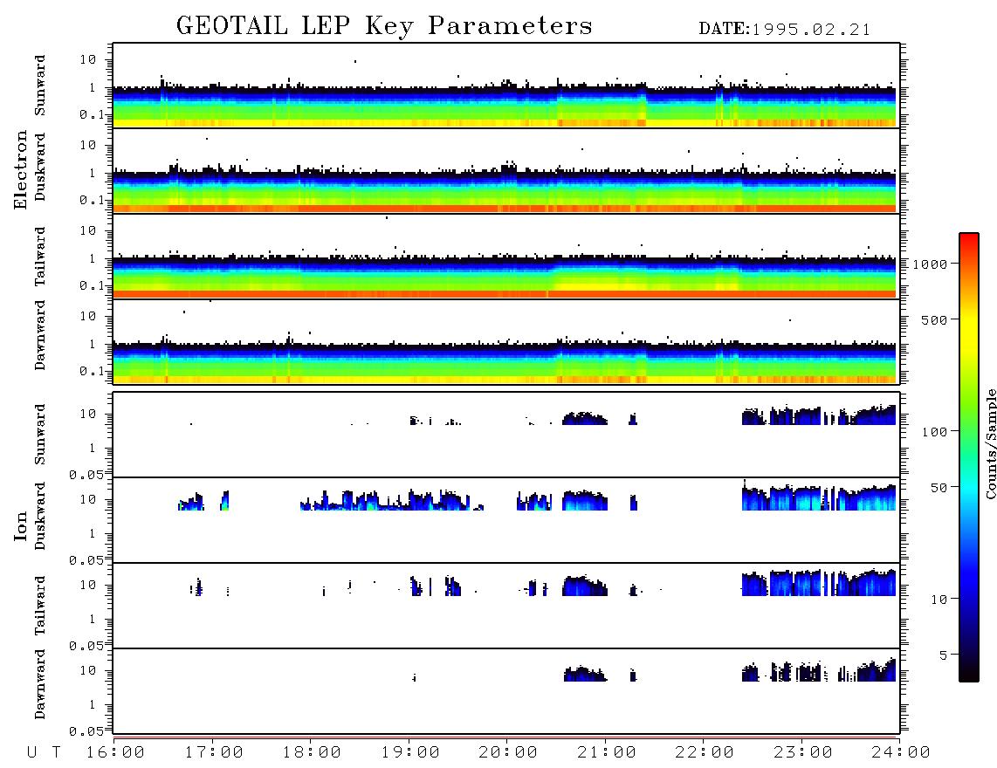The image size is (997, 768).
Task: Click the 18:00 time tick label
Action: 313,752
